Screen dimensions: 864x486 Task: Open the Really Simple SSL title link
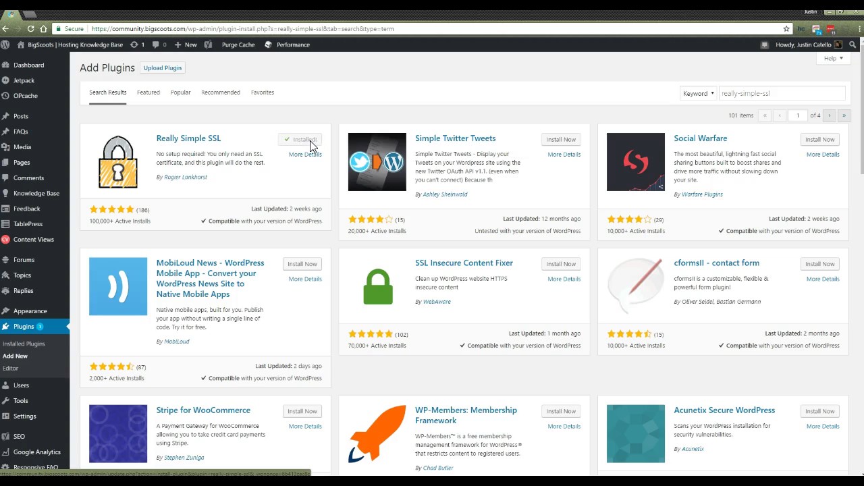coord(188,138)
